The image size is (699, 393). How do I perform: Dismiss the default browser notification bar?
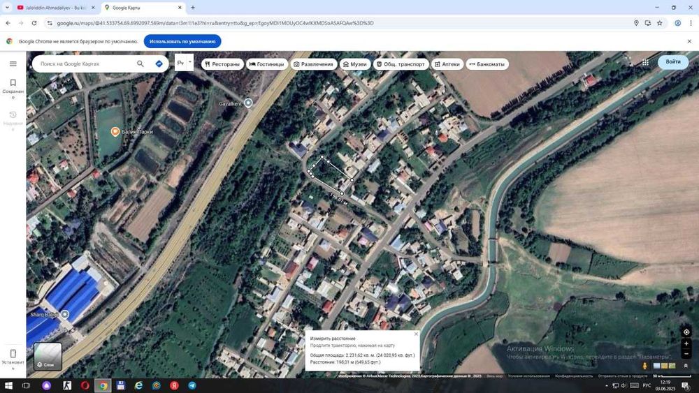pyautogui.click(x=689, y=41)
